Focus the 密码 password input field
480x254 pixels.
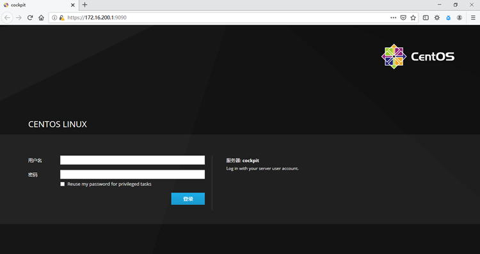[132, 174]
